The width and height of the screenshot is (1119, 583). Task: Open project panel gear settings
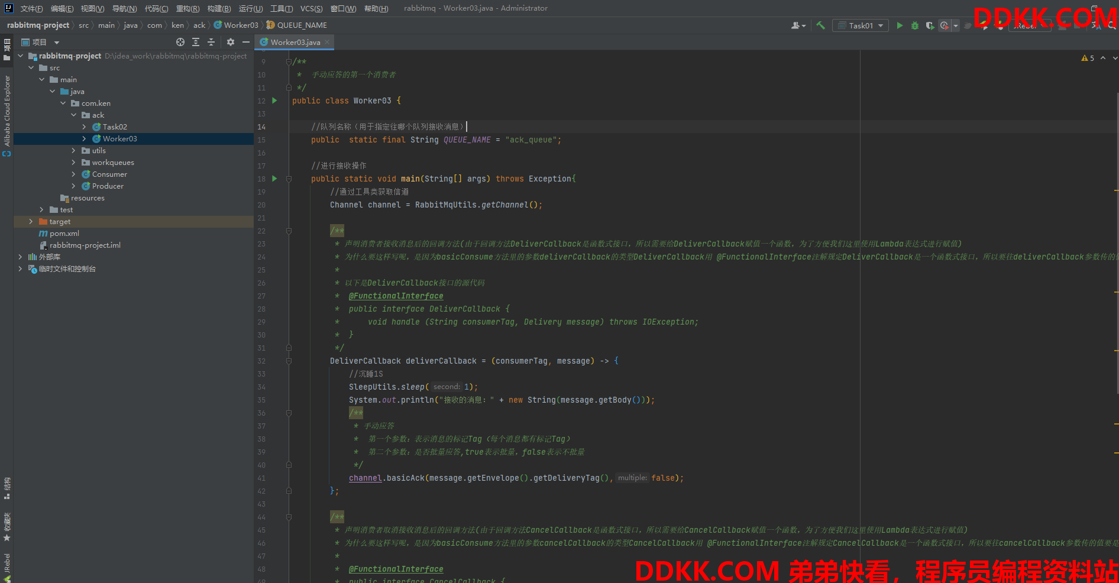[x=231, y=42]
